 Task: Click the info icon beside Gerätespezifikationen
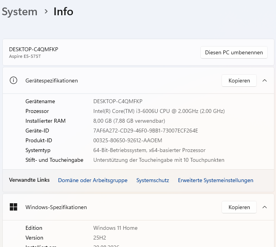point(13,81)
